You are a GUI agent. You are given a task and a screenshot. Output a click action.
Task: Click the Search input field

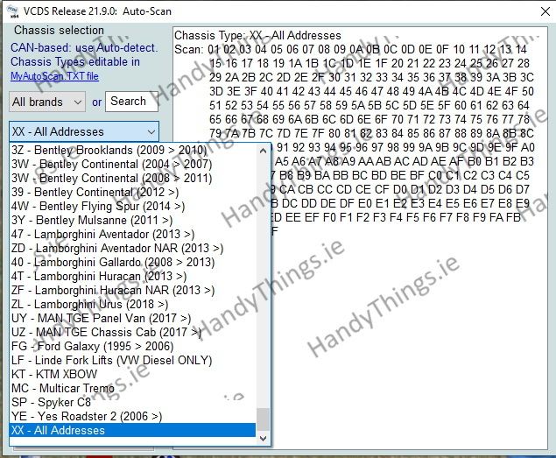[131, 102]
